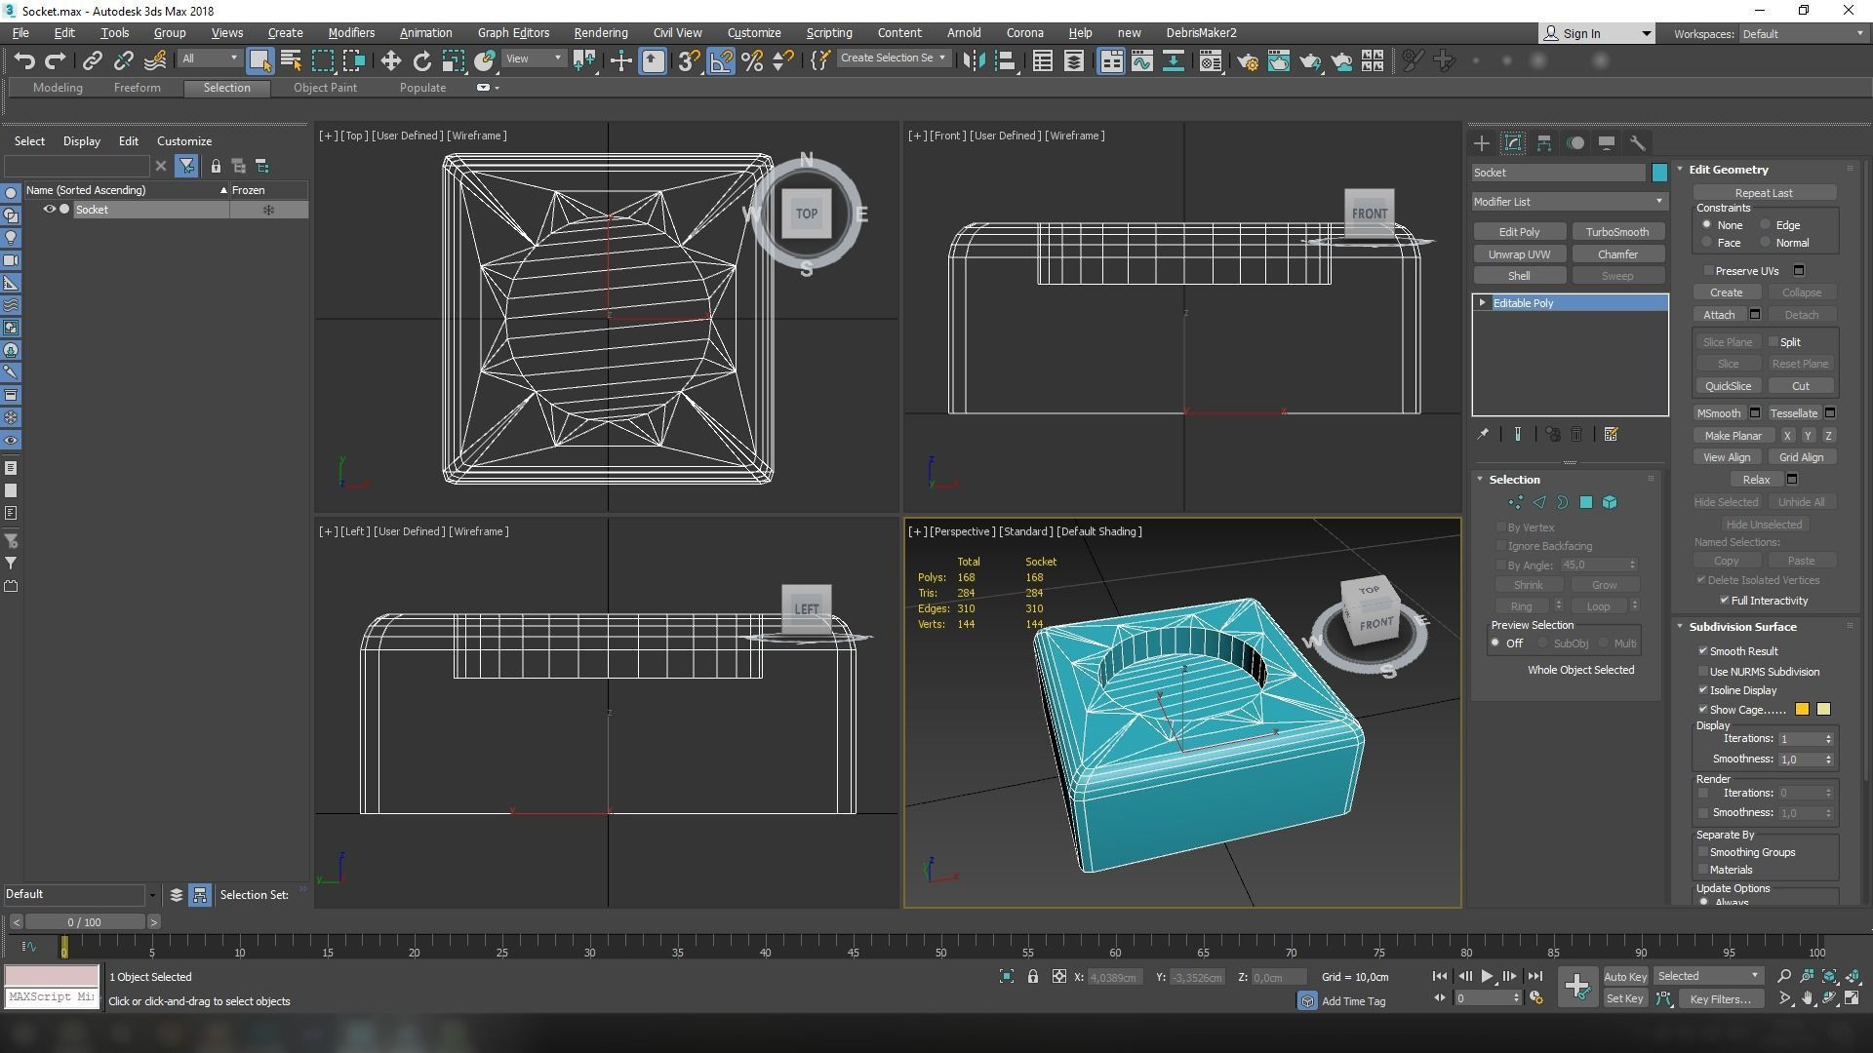1873x1053 pixels.
Task: Click the Mirror tool icon
Action: click(x=973, y=60)
